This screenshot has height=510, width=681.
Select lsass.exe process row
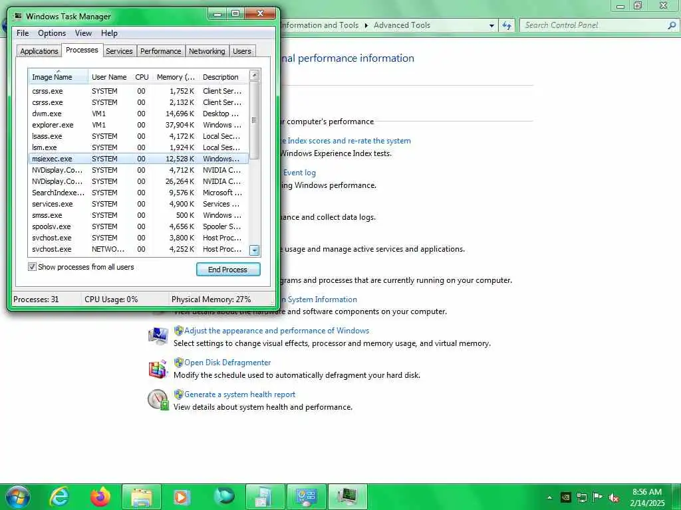138,136
